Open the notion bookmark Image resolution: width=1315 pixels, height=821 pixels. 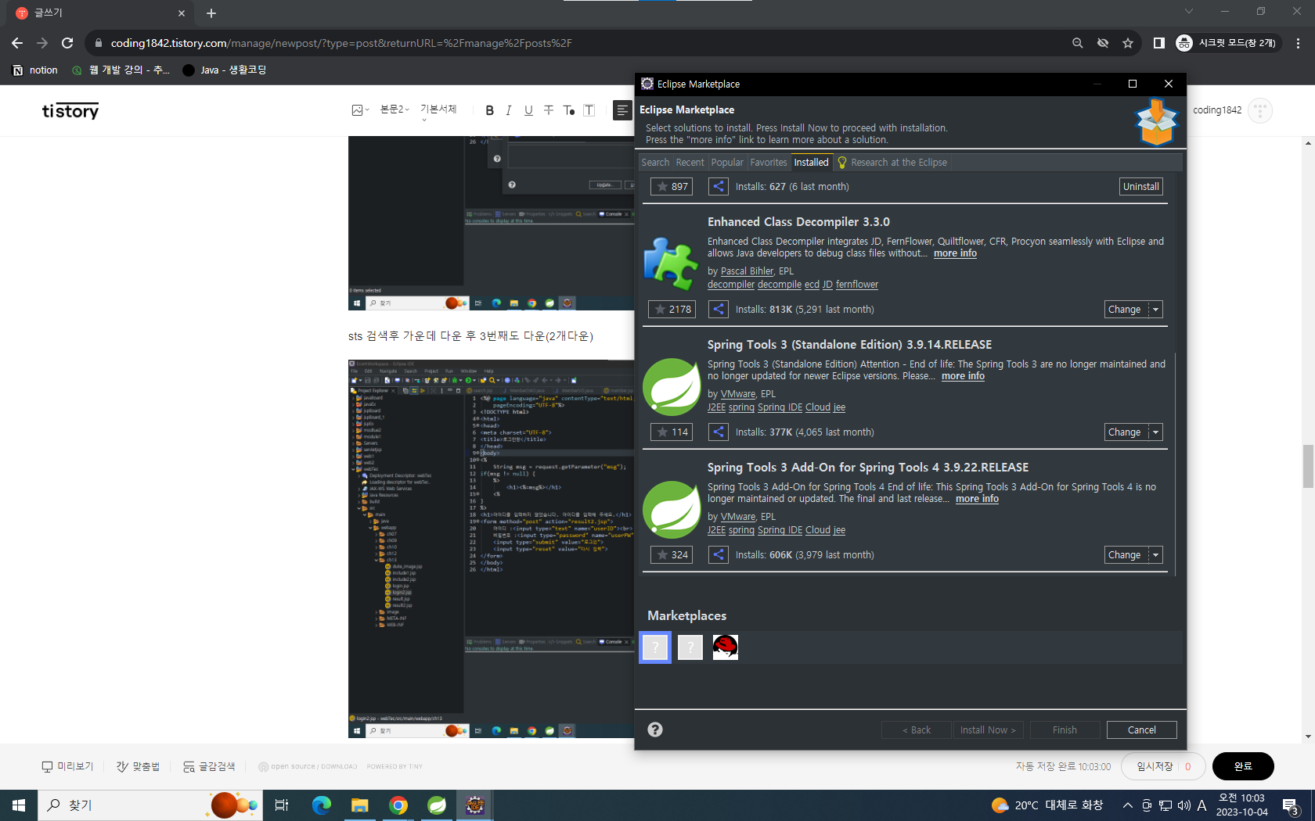click(x=36, y=70)
